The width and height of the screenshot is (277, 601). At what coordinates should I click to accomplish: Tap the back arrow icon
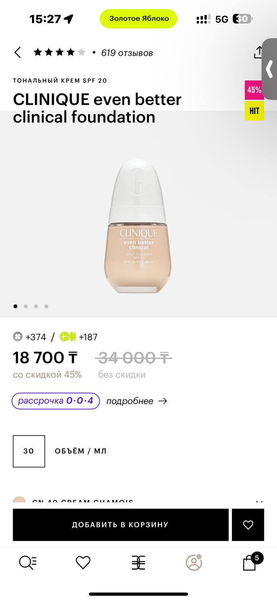point(18,52)
